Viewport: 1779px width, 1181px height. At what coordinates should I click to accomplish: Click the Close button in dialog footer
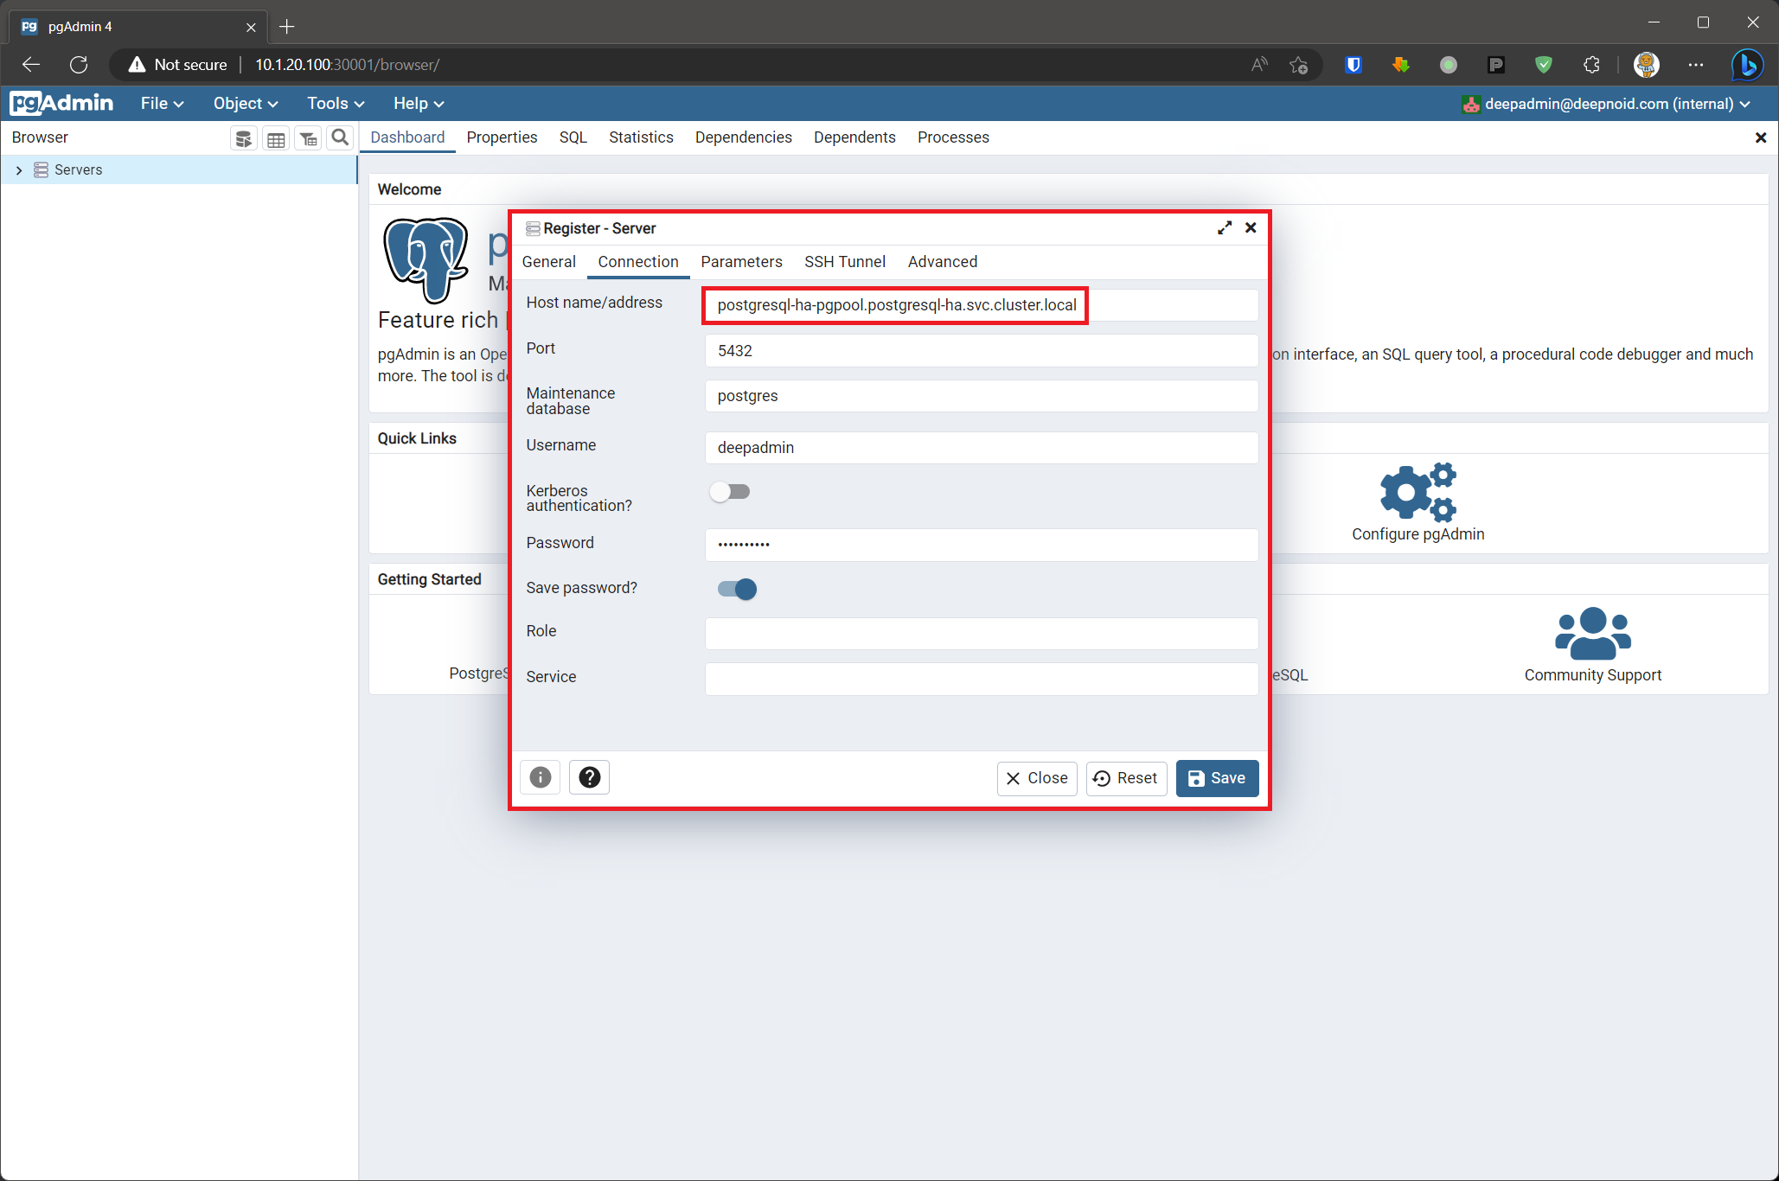(1037, 778)
